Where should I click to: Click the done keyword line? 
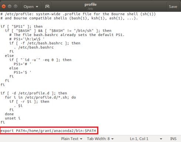(x=9, y=114)
